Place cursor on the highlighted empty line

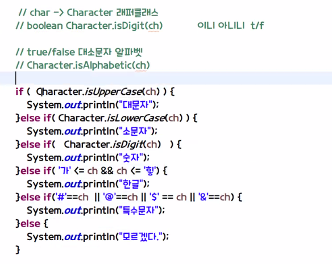click(x=166, y=78)
